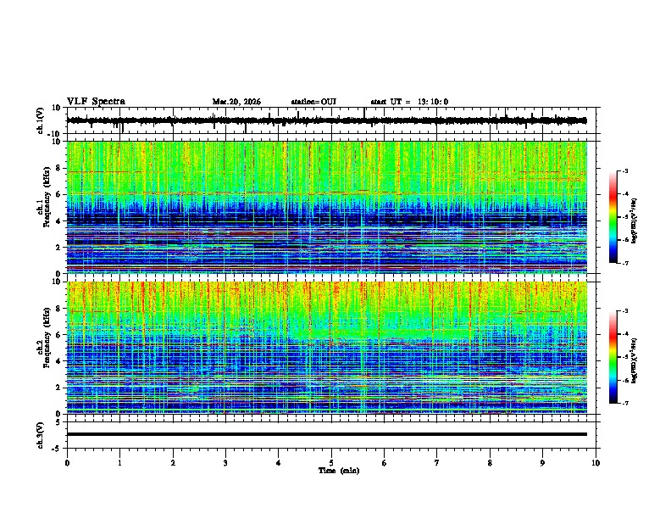Click time-axis tick label "8"
Viewport: 671px width, 519px height.
(490, 463)
